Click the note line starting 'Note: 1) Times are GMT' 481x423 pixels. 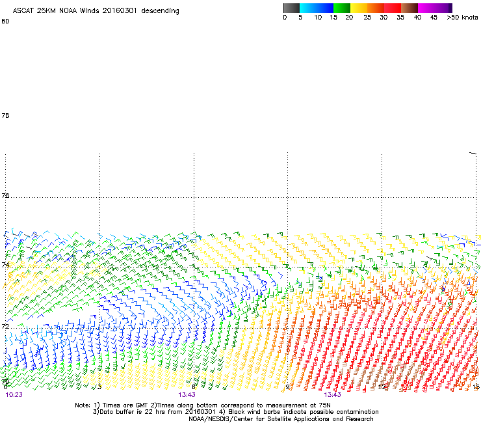(202, 405)
